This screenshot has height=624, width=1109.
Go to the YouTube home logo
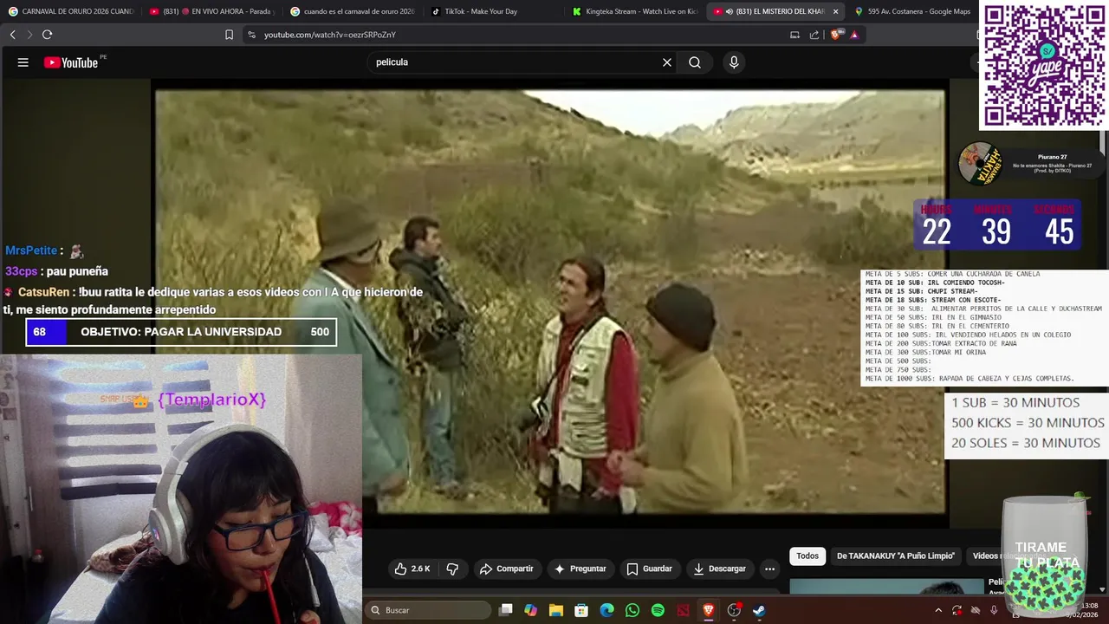pyautogui.click(x=71, y=62)
